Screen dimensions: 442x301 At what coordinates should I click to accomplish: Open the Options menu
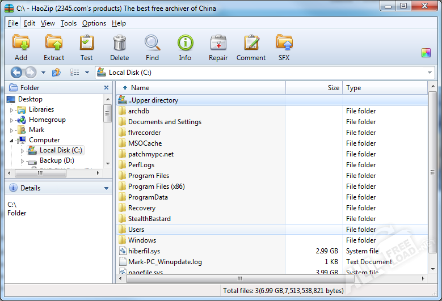point(94,23)
